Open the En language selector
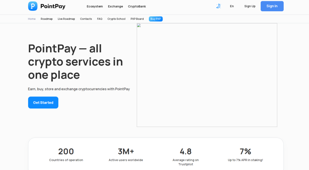 tap(232, 6)
